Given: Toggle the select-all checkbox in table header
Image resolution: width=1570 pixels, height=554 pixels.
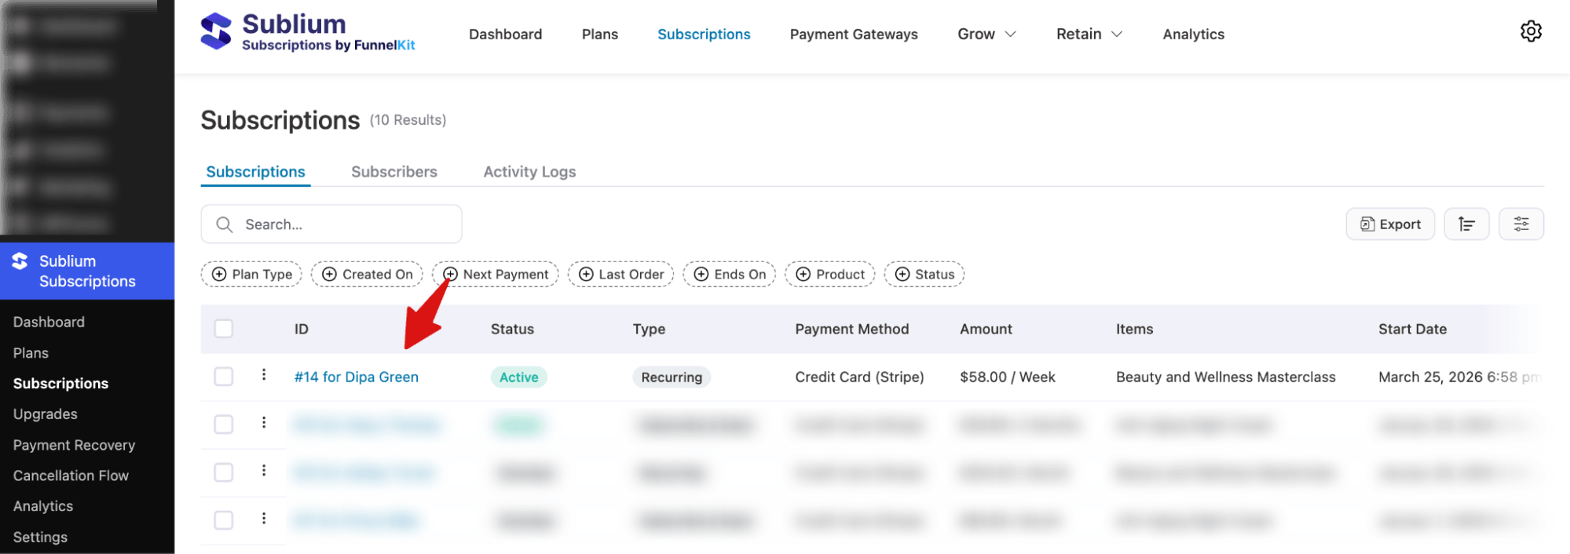Looking at the screenshot, I should click(224, 329).
